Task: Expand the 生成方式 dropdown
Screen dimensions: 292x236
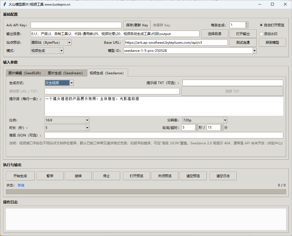Action: pyautogui.click(x=72, y=83)
